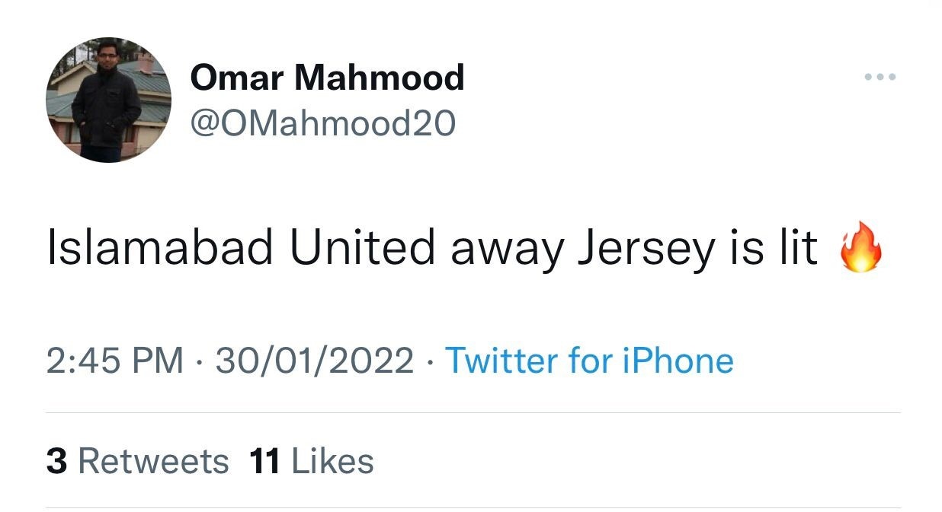Click the bold likes count number 11
The height and width of the screenshot is (512, 942).
264,462
